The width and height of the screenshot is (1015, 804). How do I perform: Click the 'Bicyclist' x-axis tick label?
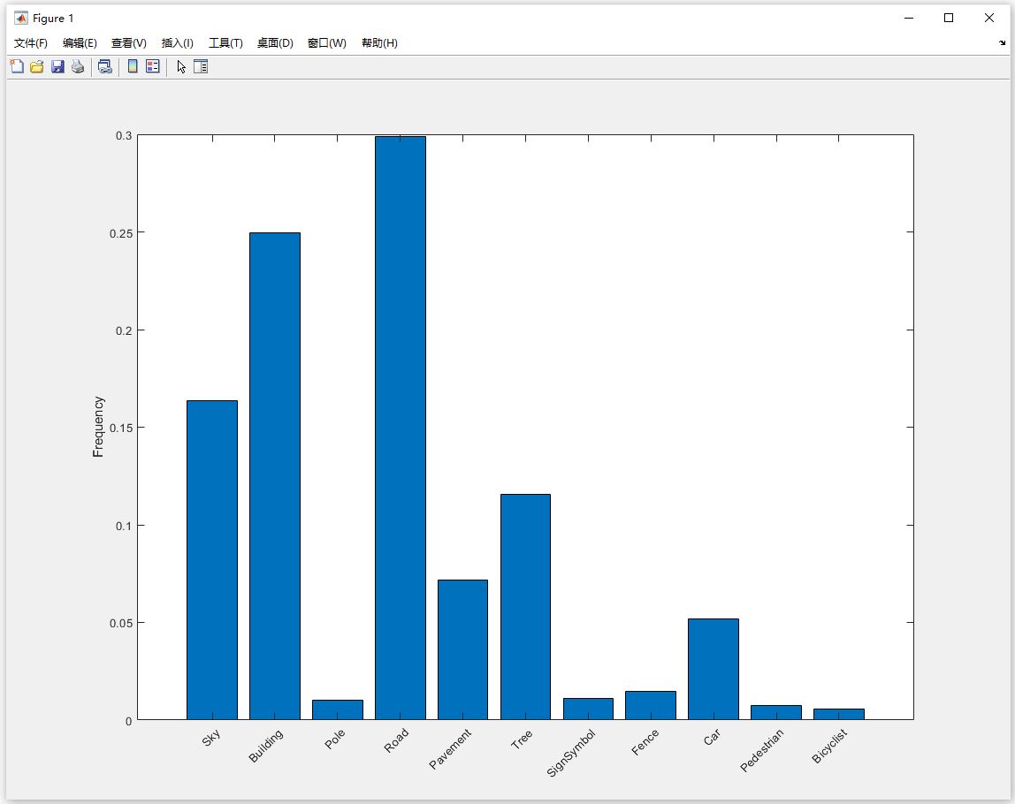pos(830,746)
